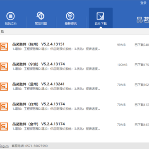Screen dimensions: 149x149
Task: Click the 70MB size for 台州
Action: coord(121,105)
